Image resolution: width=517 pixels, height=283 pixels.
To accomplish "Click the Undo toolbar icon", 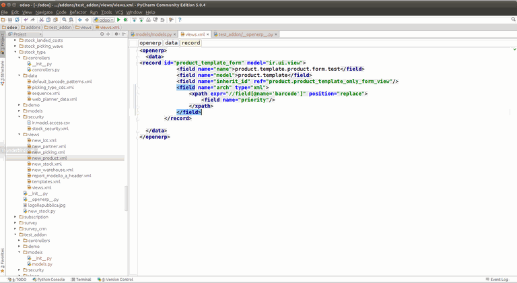I will pos(26,20).
